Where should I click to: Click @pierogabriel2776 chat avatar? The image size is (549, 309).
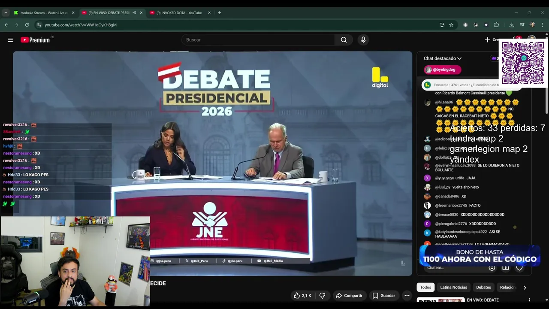(427, 224)
